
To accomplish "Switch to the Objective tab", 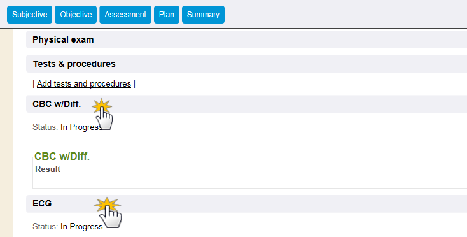I will click(x=76, y=15).
